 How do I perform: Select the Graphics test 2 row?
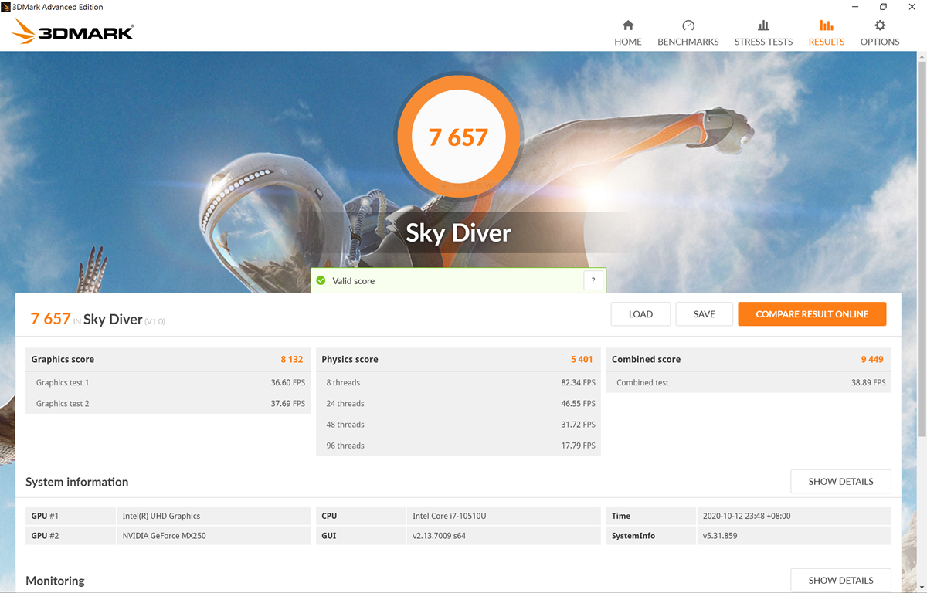(168, 404)
